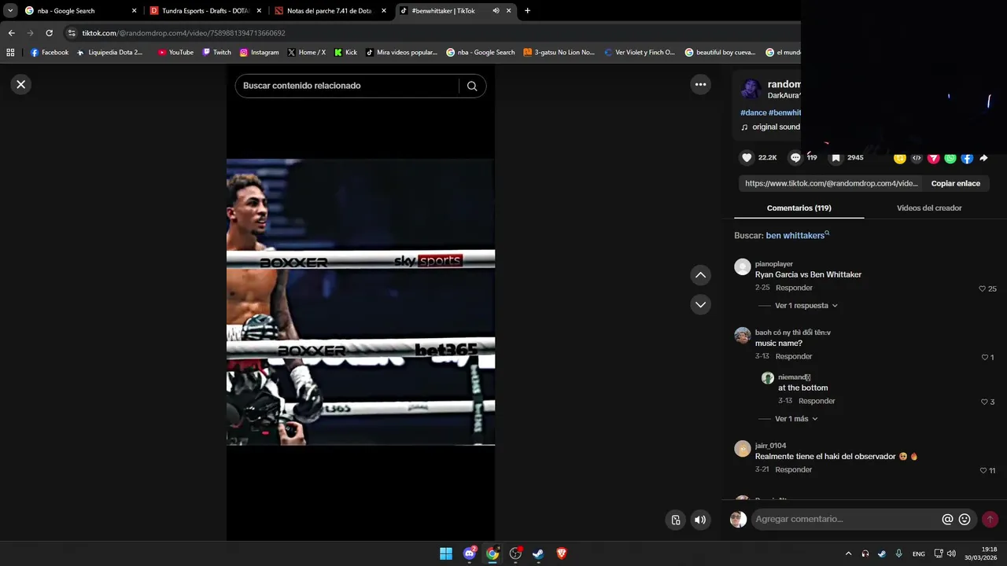Share via Facebook icon
This screenshot has height=566, width=1007.
coord(967,158)
